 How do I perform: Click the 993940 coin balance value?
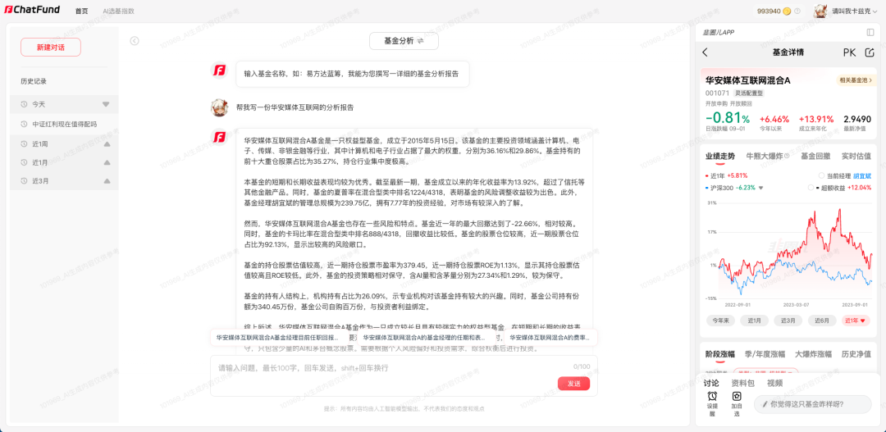769,11
